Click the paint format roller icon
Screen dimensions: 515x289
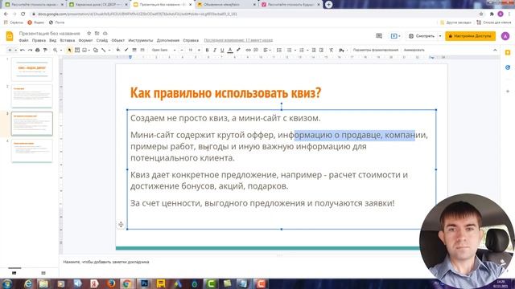tap(45, 50)
